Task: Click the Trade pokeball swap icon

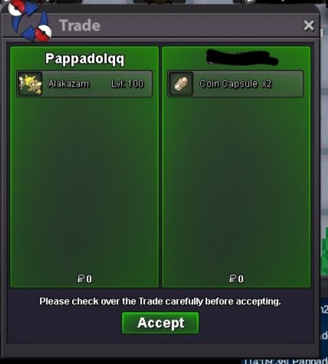Action: 29,21
